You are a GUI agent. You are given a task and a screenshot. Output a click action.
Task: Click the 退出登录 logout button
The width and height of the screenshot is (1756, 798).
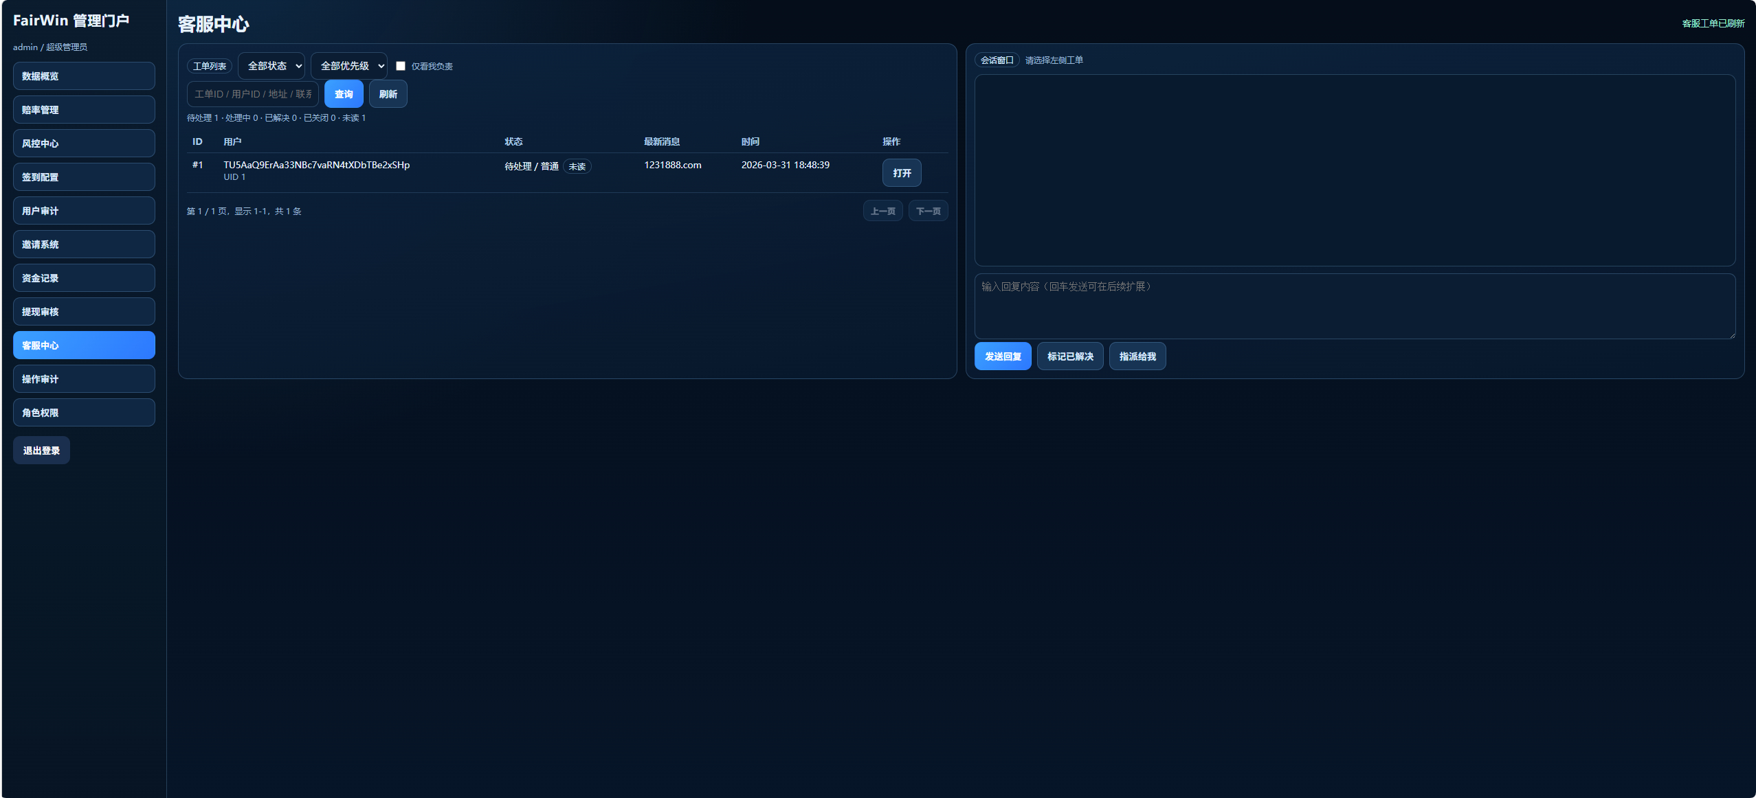pyautogui.click(x=41, y=451)
